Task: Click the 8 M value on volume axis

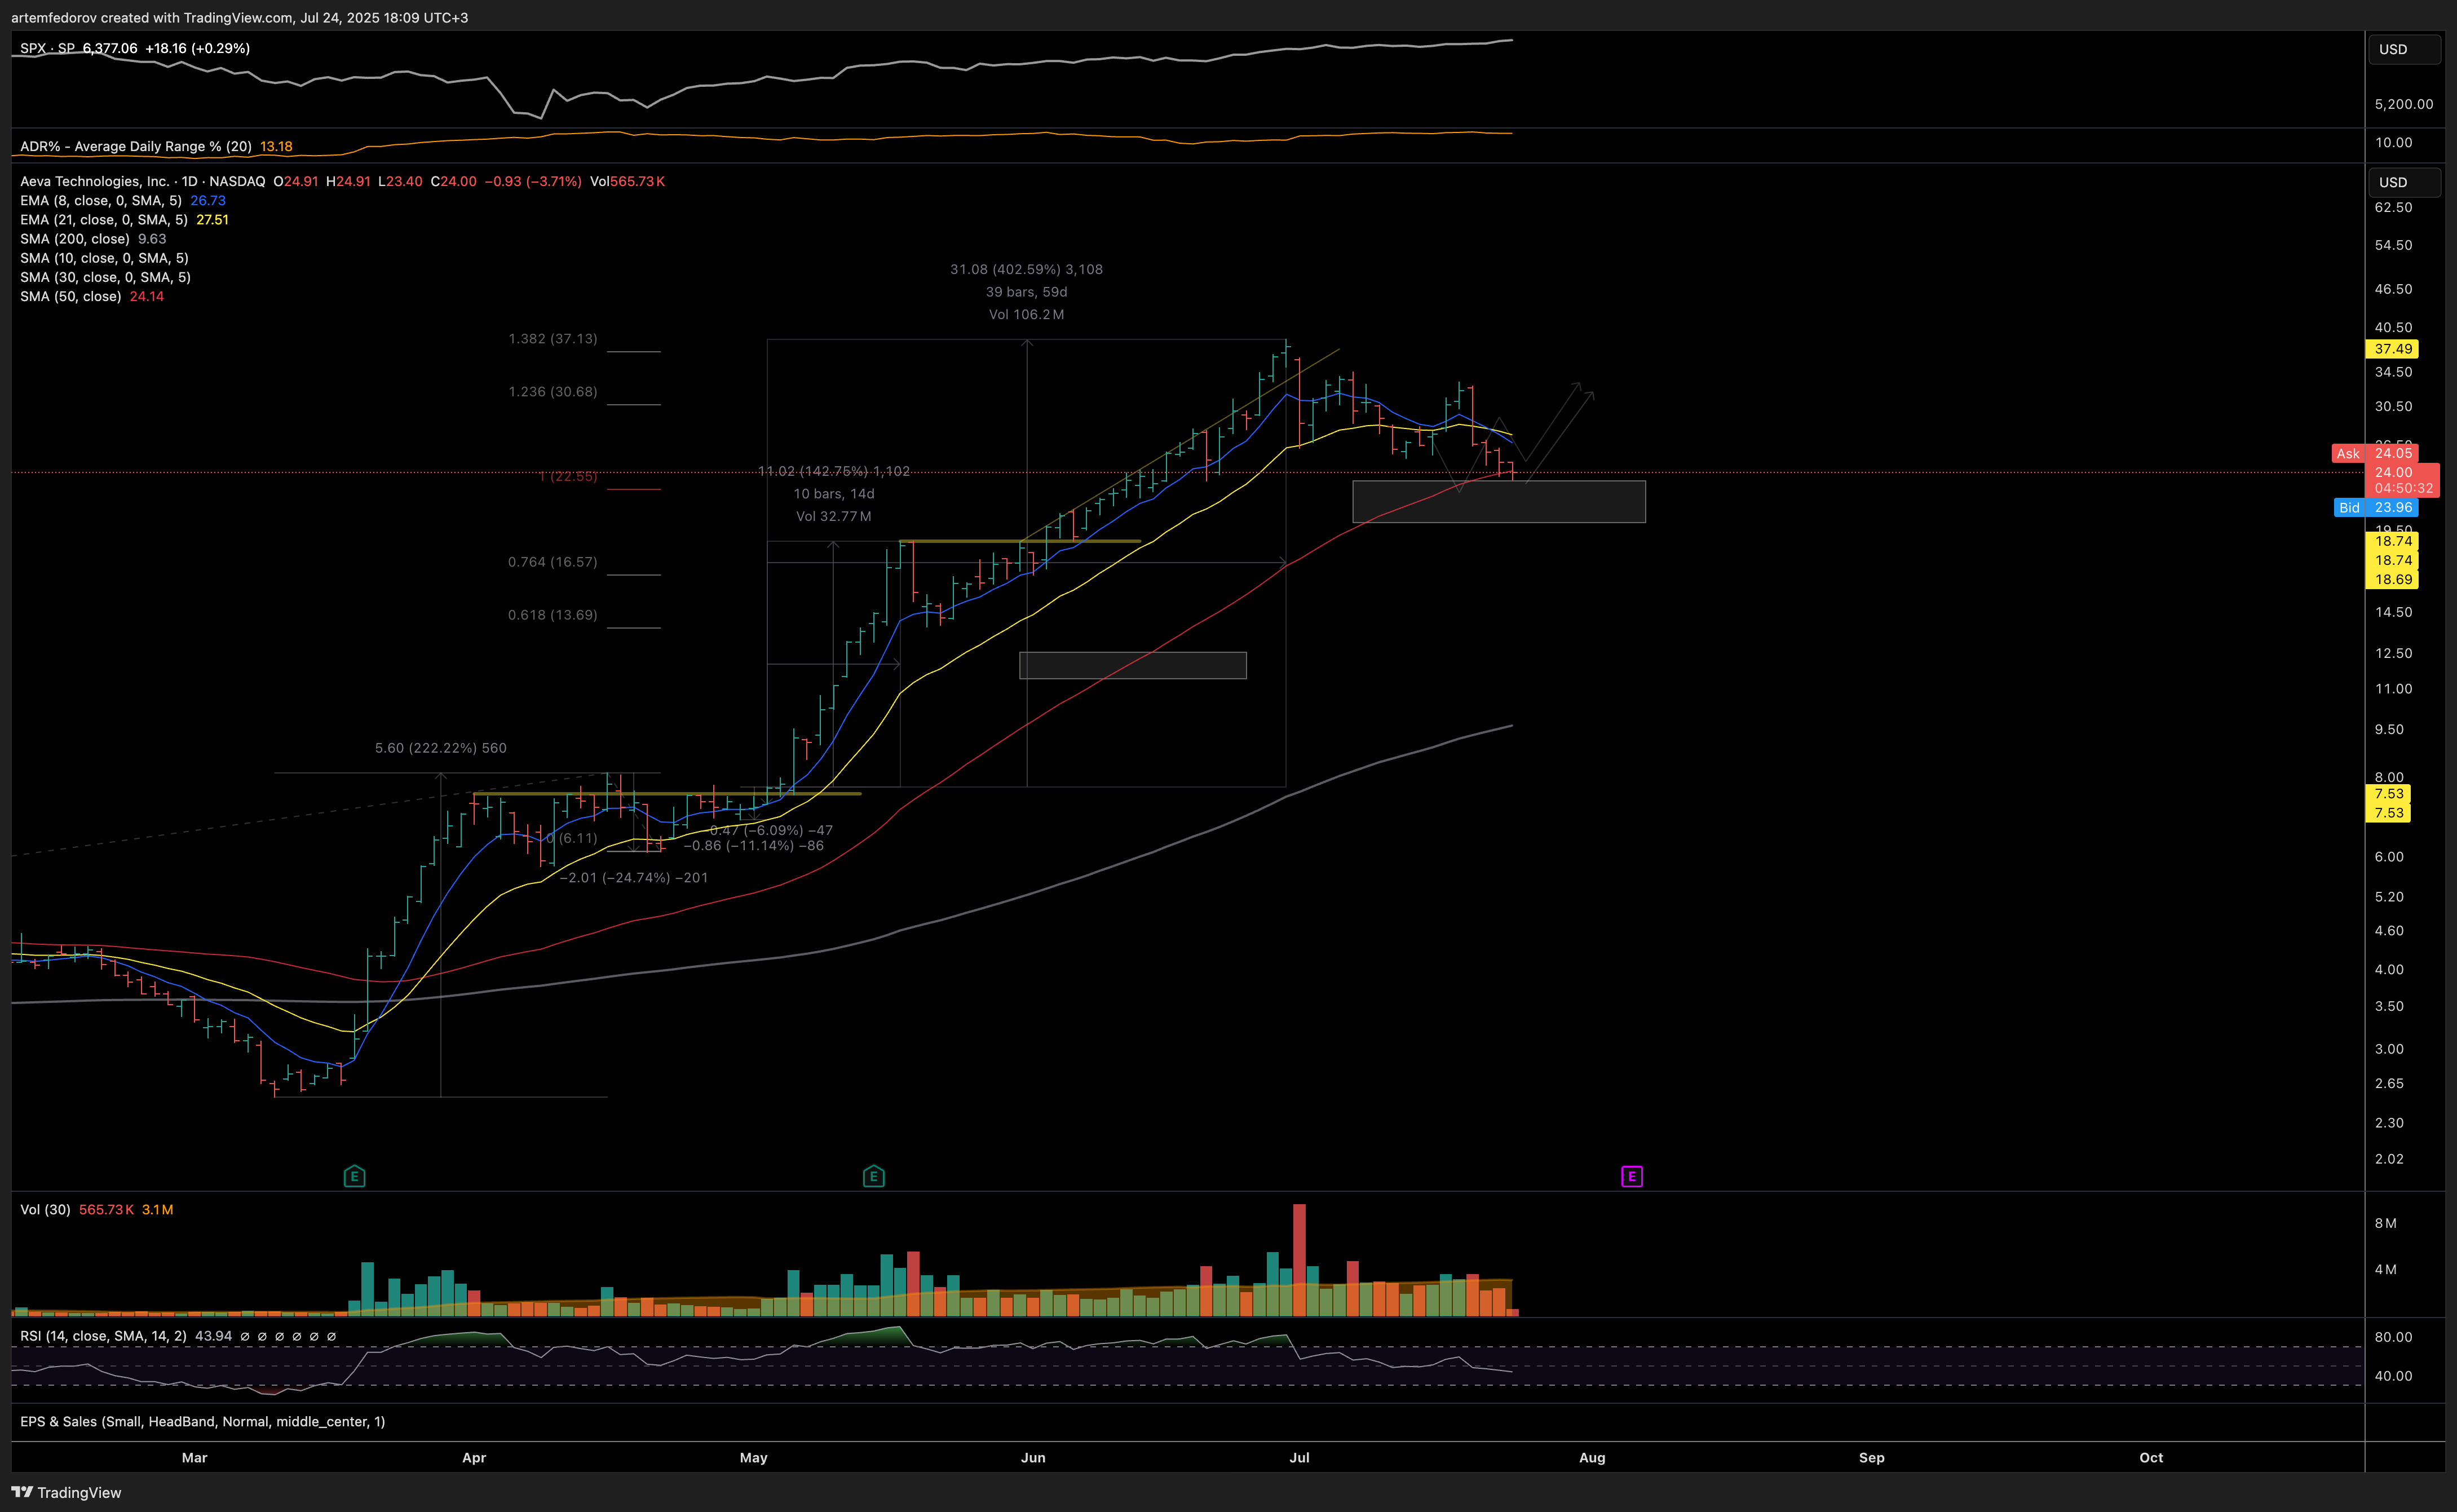Action: (2385, 1223)
